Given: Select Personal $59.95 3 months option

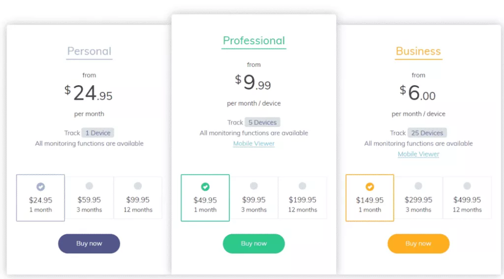Looking at the screenshot, I should point(89,198).
